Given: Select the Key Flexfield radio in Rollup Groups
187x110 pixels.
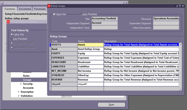Looking at the screenshot, I should (82, 14).
